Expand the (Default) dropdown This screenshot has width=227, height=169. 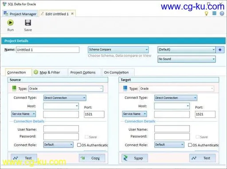(x=187, y=50)
